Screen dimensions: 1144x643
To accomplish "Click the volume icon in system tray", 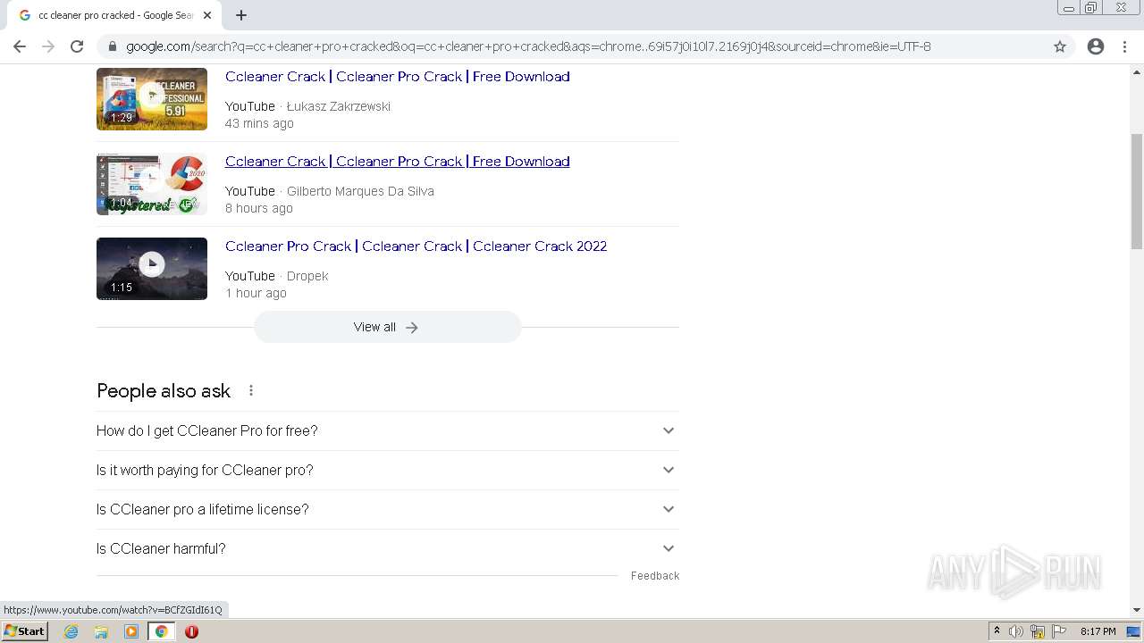I will click(x=1015, y=631).
